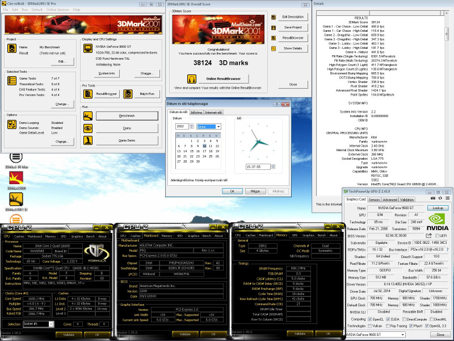Screen dimensions: 454x341
Task: Click the ResultBrowser magnifier icon under Pro Tools
Action: tap(88, 94)
